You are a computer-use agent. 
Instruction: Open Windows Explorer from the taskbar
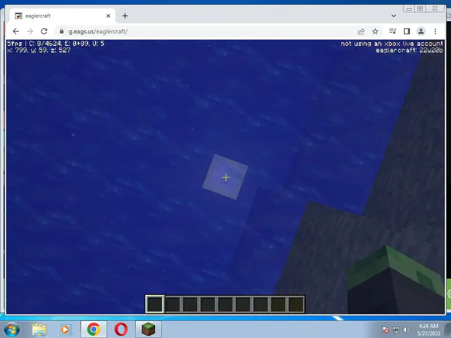(39, 329)
